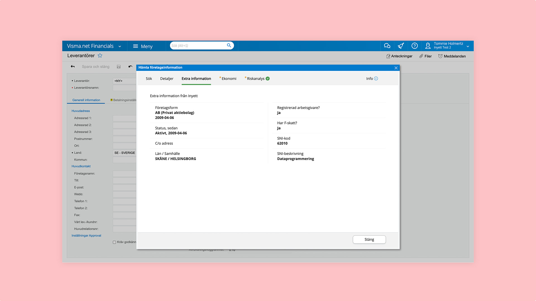536x301 pixels.
Task: Click the SNI-kod value 62010
Action: (x=282, y=143)
